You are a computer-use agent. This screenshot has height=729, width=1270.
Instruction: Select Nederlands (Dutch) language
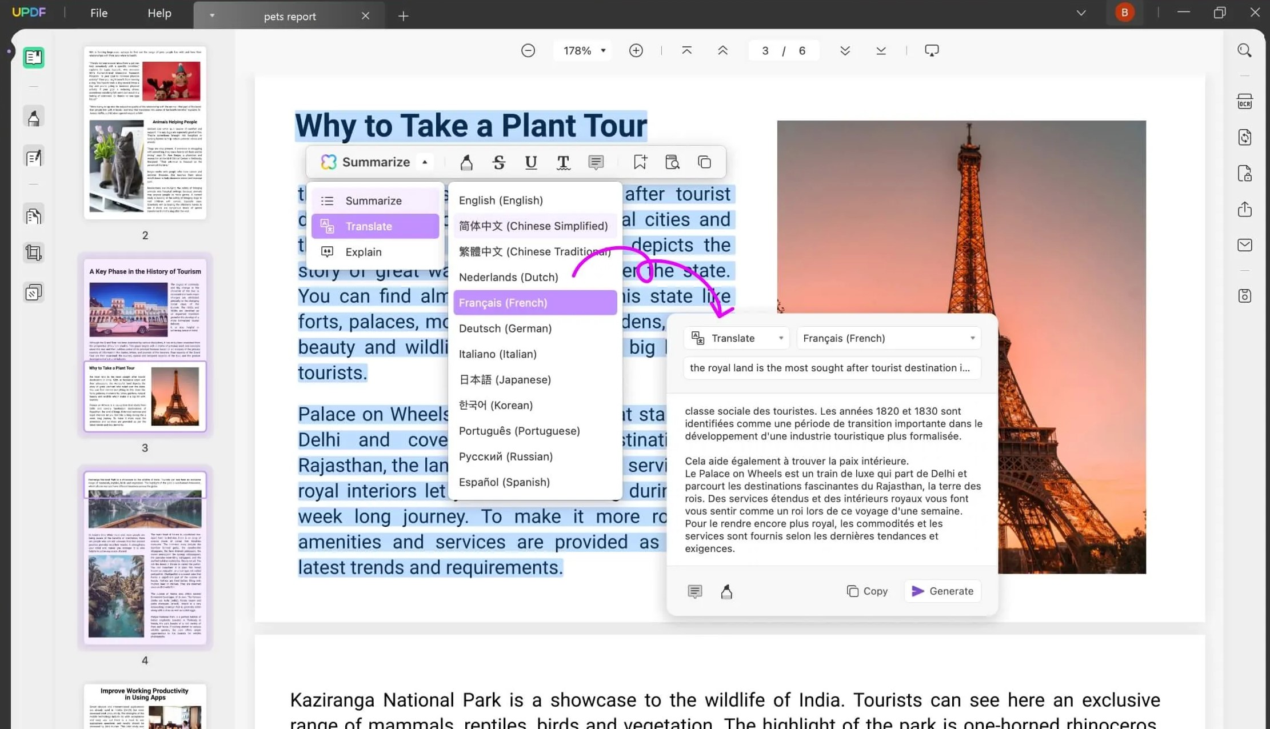coord(535,277)
